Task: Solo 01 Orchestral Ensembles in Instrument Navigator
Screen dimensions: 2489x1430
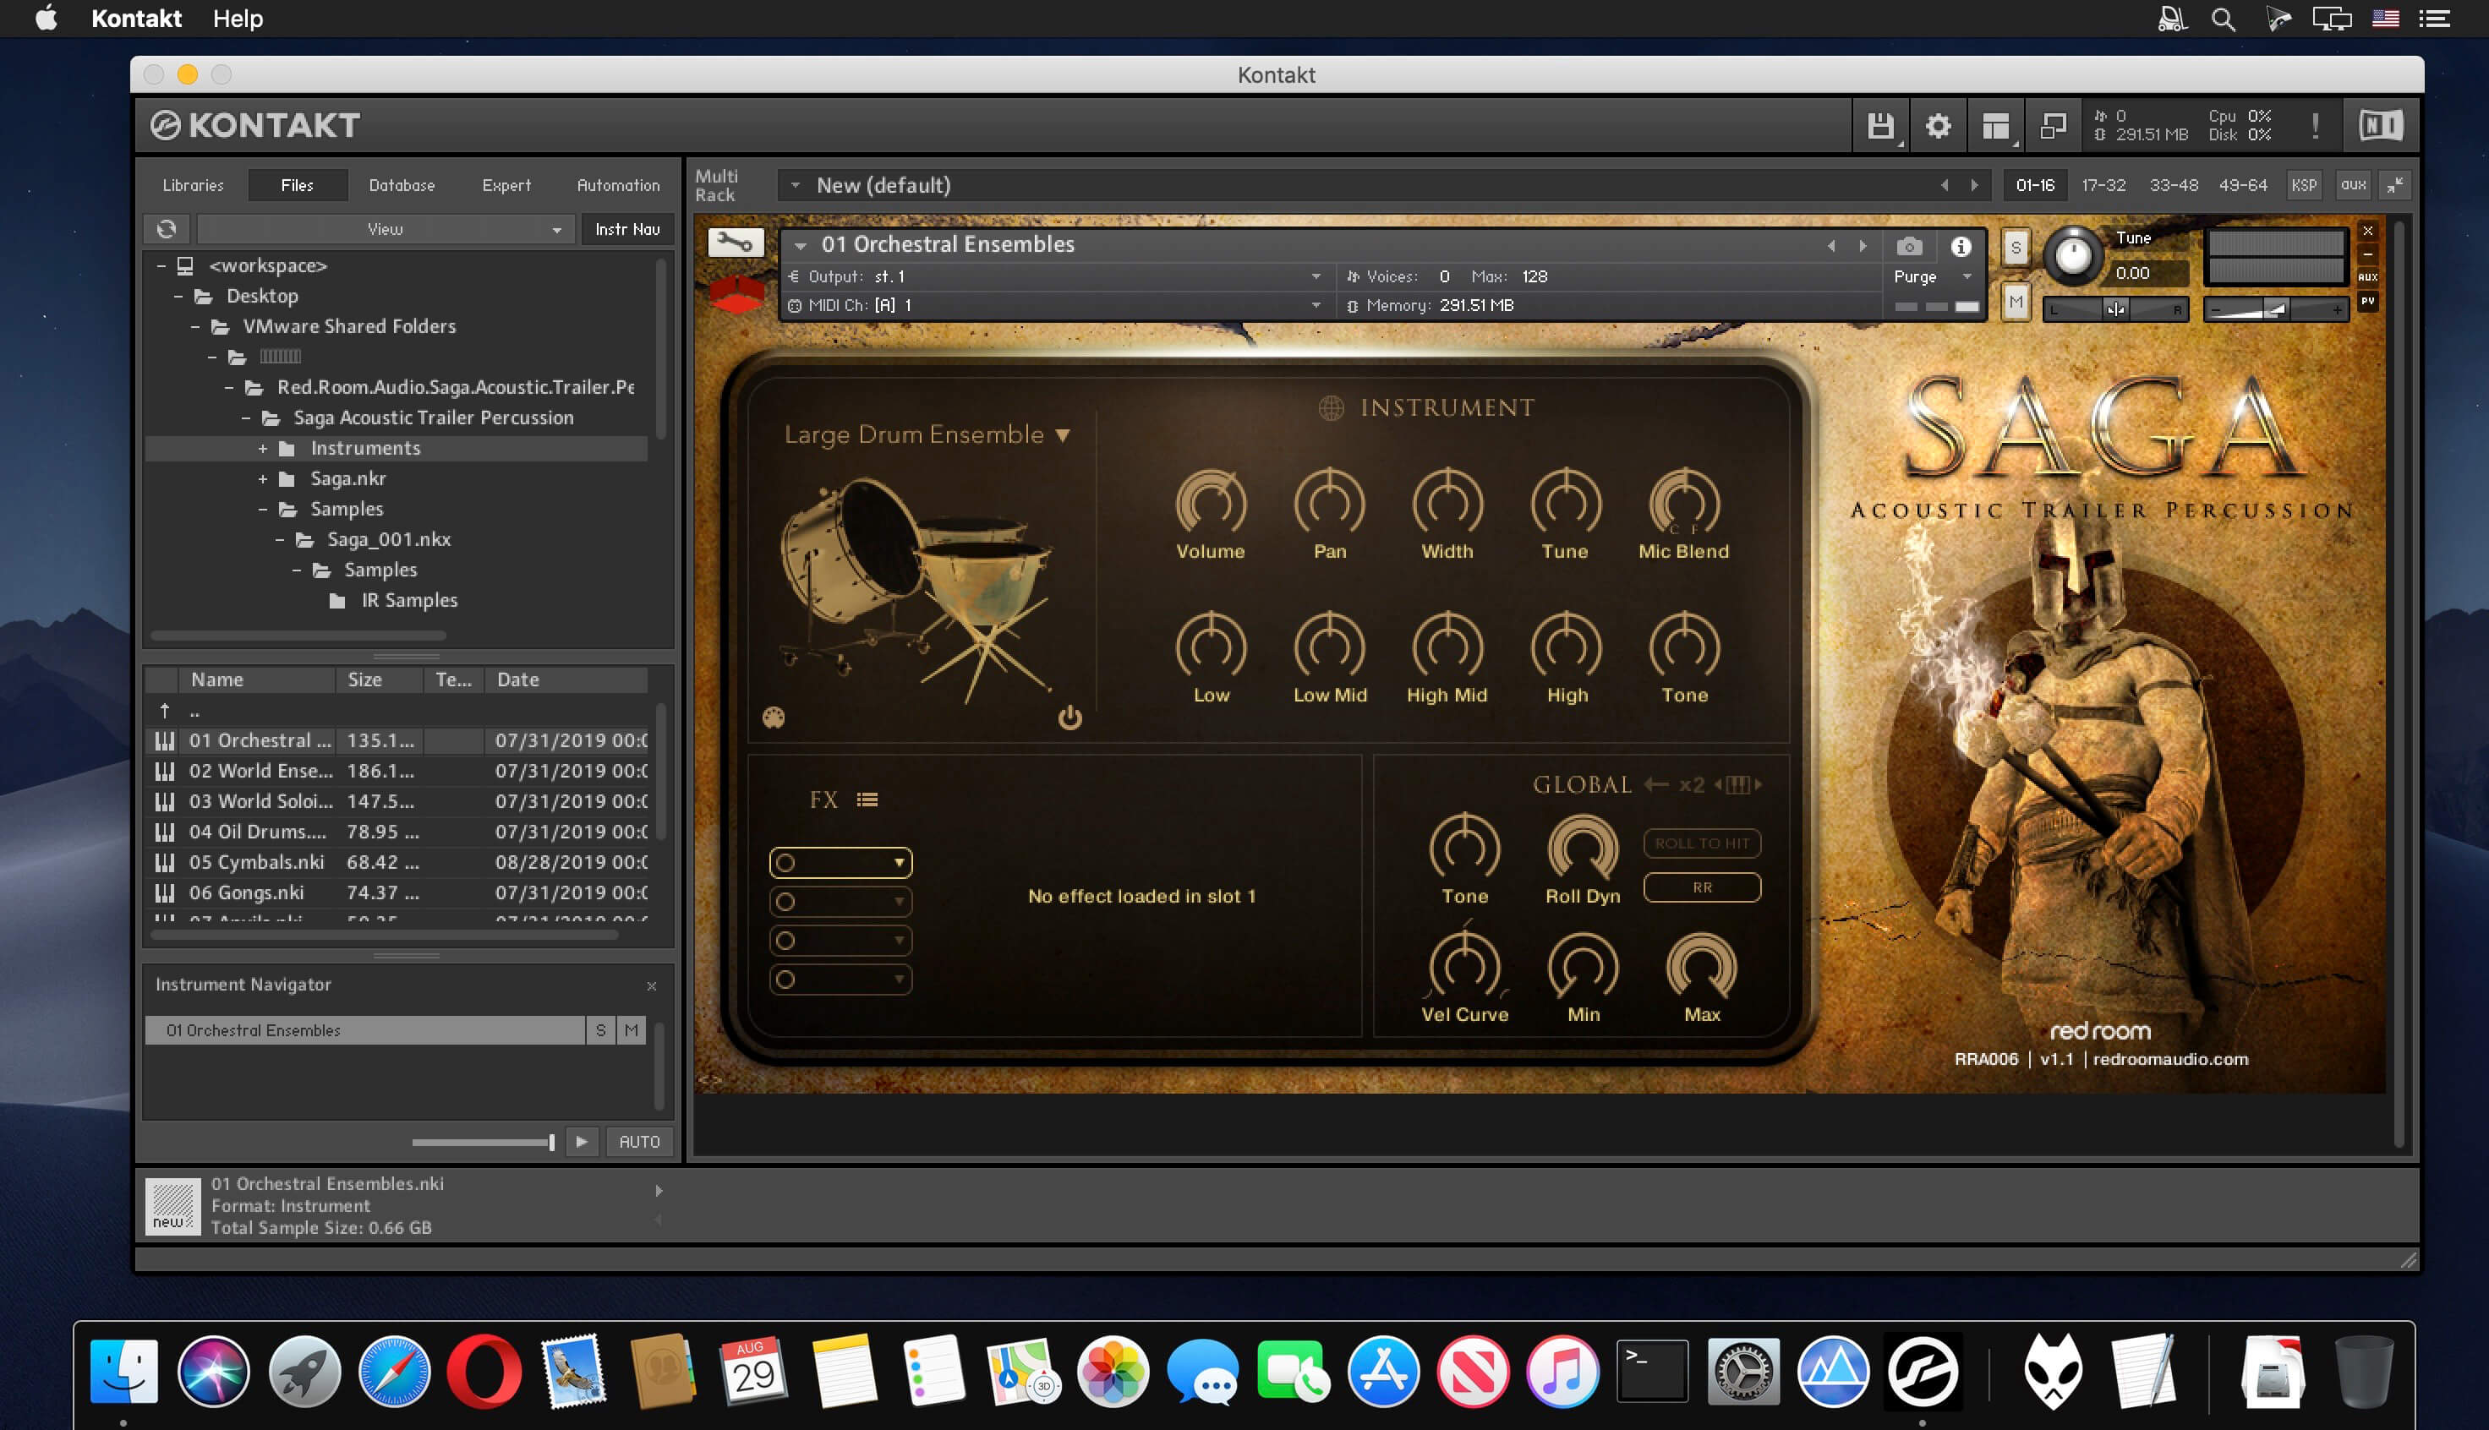Action: pos(600,1030)
